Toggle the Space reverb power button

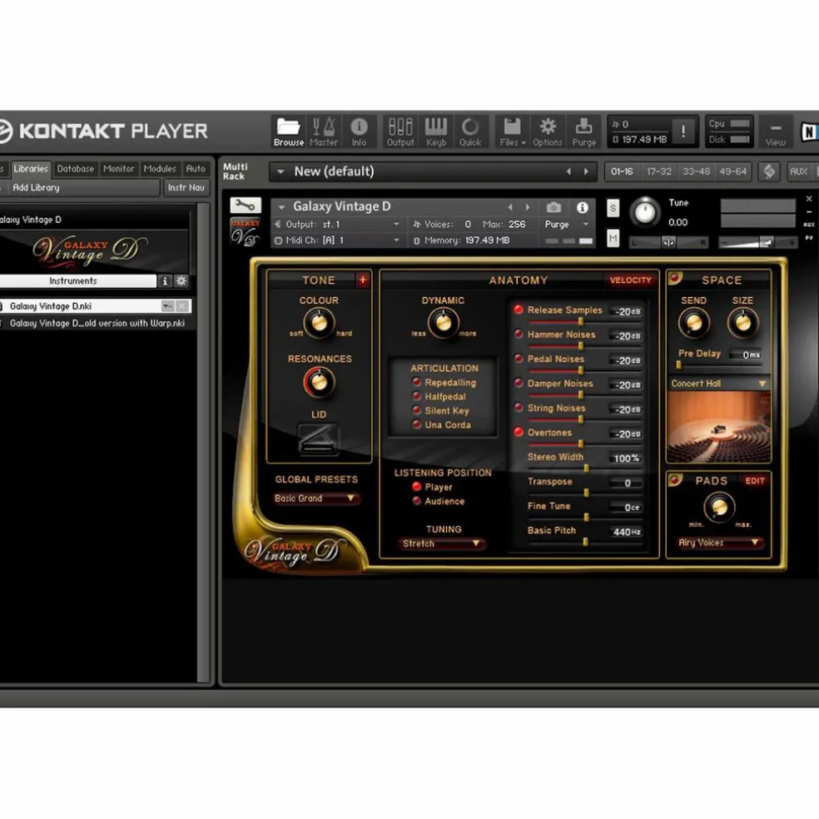coord(675,278)
